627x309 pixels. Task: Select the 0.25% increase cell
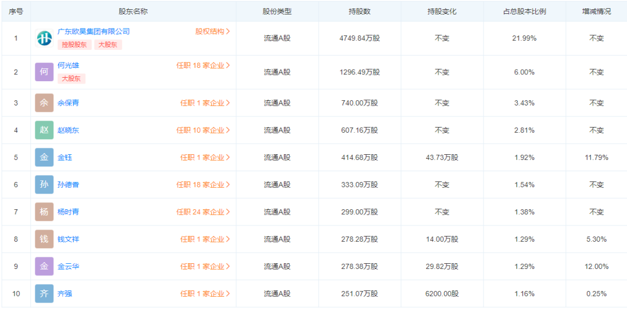click(x=596, y=294)
